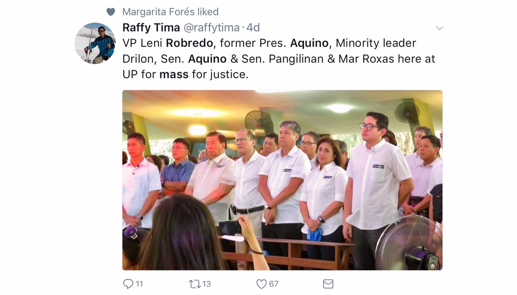517x295 pixels.
Task: Open the attached mass photo
Action: coord(282,180)
